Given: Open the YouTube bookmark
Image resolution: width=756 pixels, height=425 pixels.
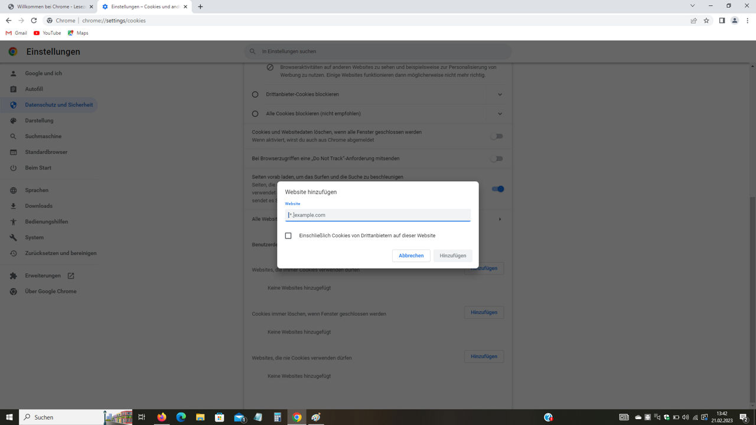Looking at the screenshot, I should pyautogui.click(x=47, y=33).
